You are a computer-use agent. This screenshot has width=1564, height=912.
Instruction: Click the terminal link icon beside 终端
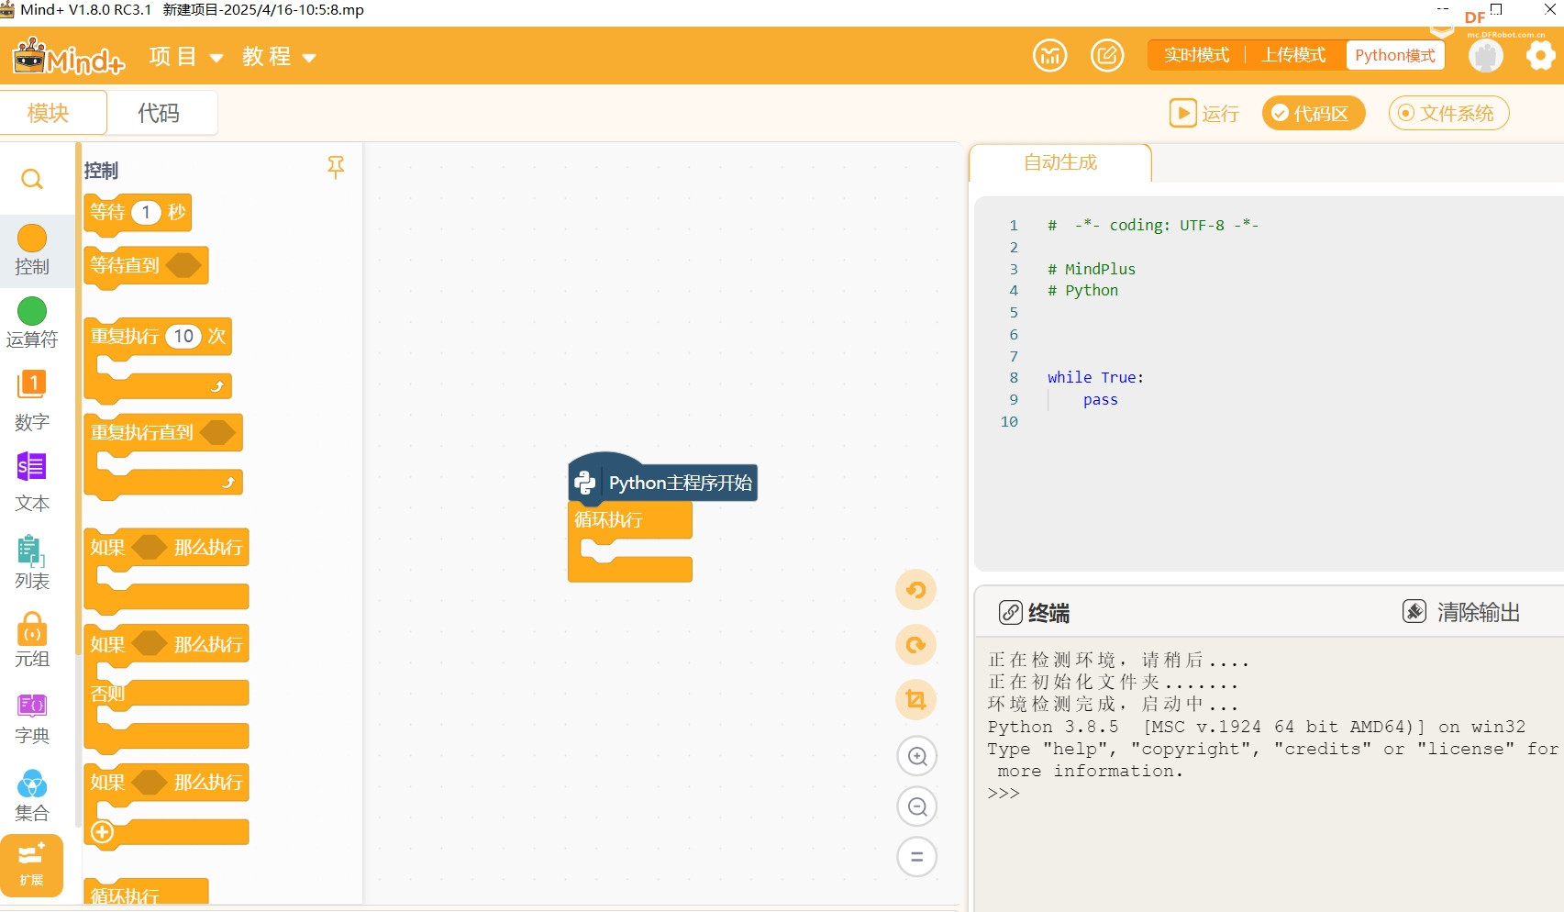(1010, 613)
